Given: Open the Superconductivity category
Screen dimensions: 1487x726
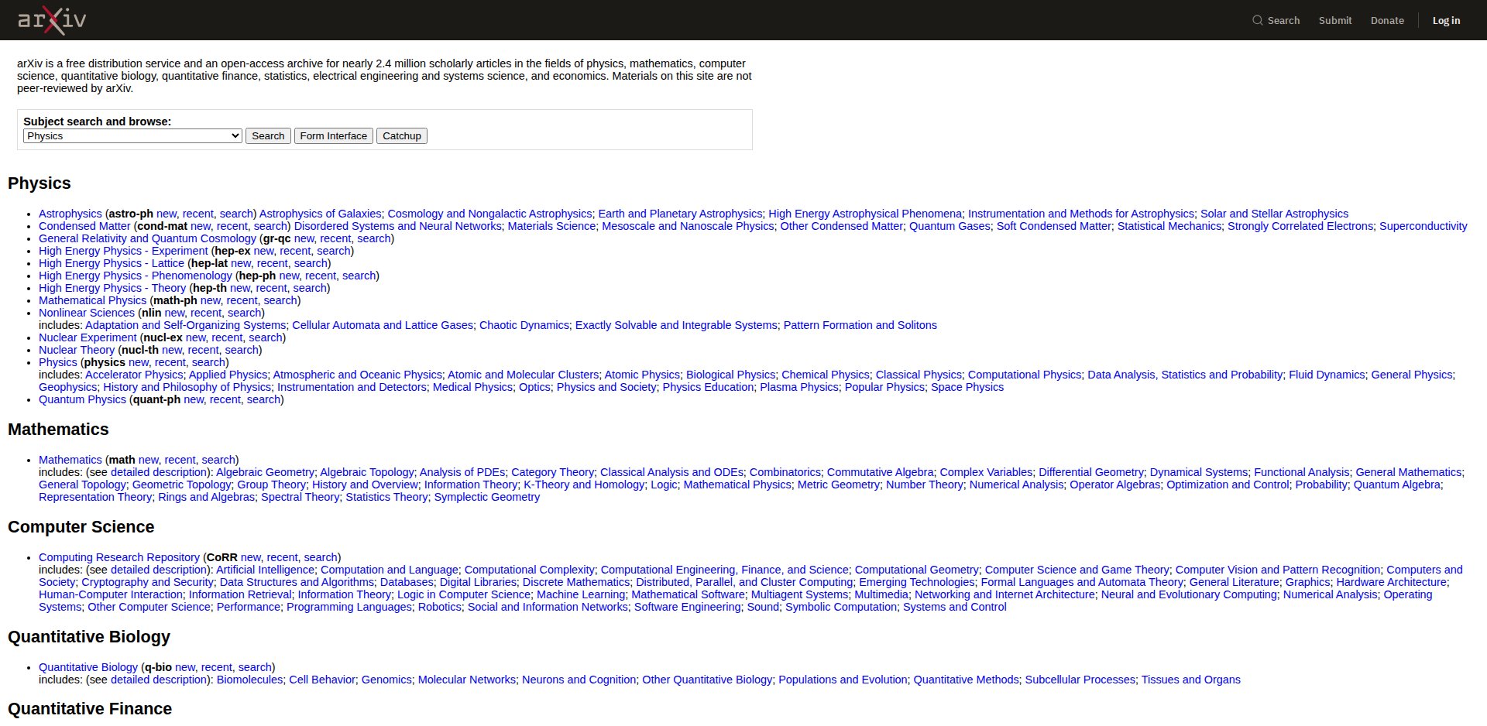Looking at the screenshot, I should coord(1423,226).
